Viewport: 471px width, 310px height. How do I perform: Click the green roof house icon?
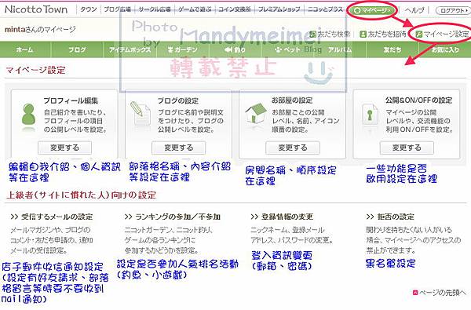click(x=256, y=114)
